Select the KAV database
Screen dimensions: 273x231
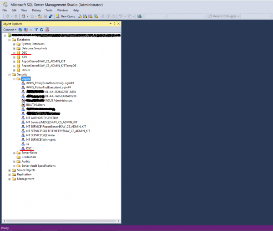(24, 57)
